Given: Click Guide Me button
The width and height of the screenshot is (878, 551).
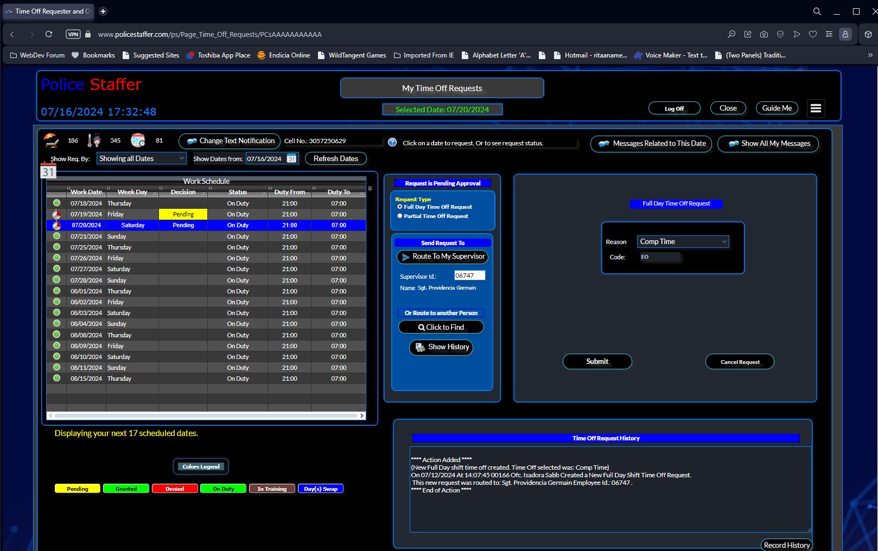Looking at the screenshot, I should coord(777,108).
